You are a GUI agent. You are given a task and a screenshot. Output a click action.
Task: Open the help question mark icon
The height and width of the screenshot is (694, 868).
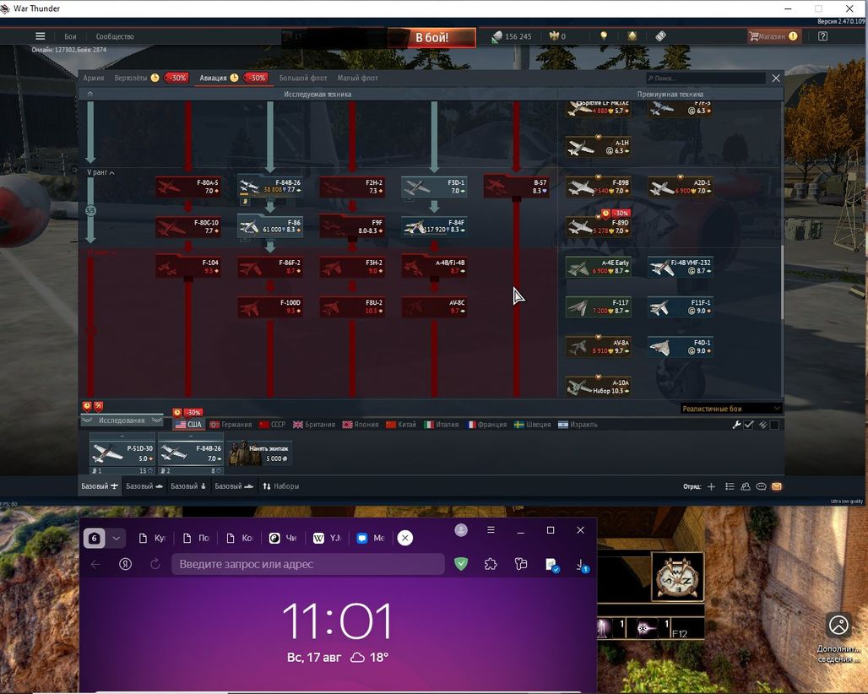point(822,36)
